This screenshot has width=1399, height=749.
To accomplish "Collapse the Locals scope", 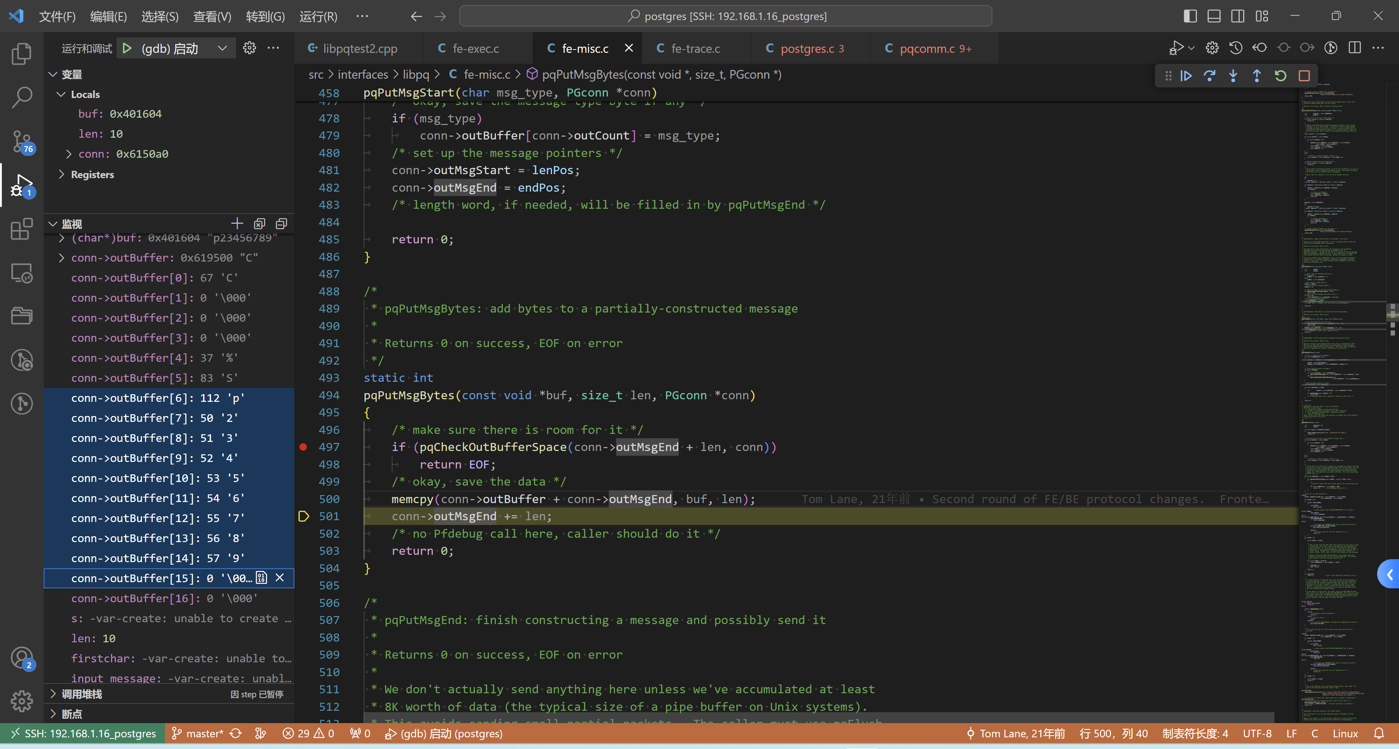I will (61, 94).
